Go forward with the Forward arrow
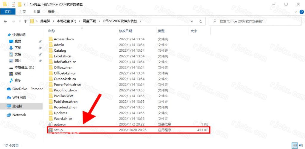This screenshot has height=149, width=305. (x=13, y=21)
